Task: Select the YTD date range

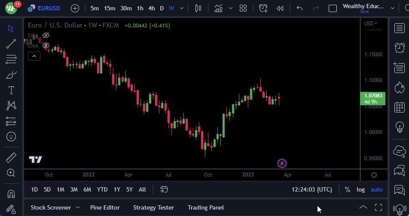Action: (x=102, y=189)
